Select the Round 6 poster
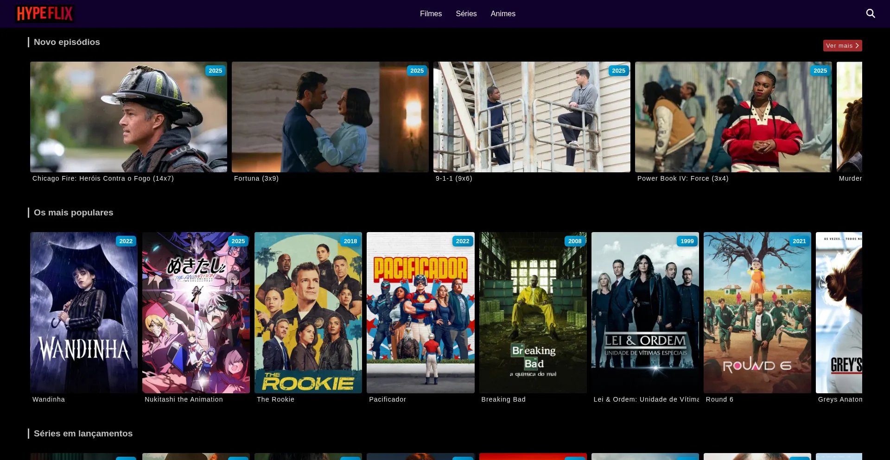This screenshot has height=460, width=890. (x=757, y=313)
